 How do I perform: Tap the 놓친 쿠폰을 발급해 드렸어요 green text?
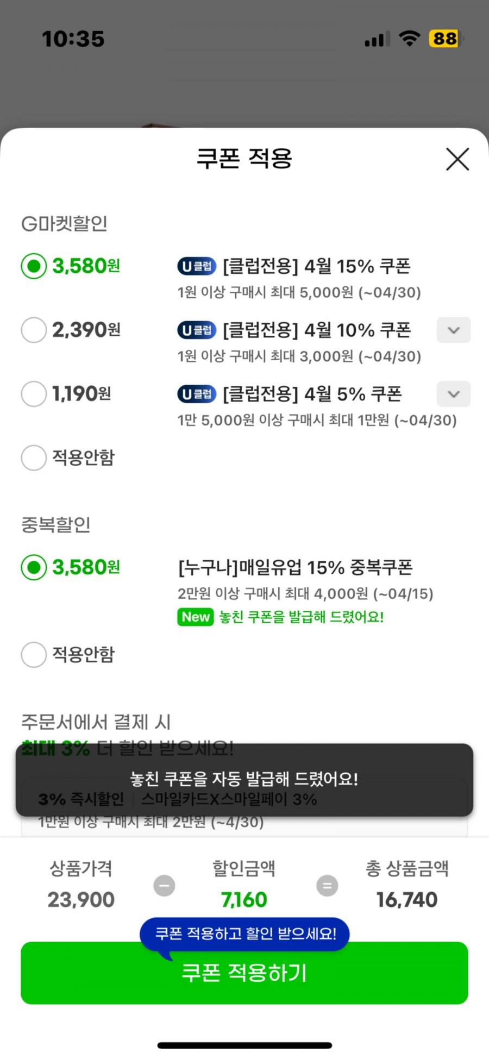tap(302, 617)
